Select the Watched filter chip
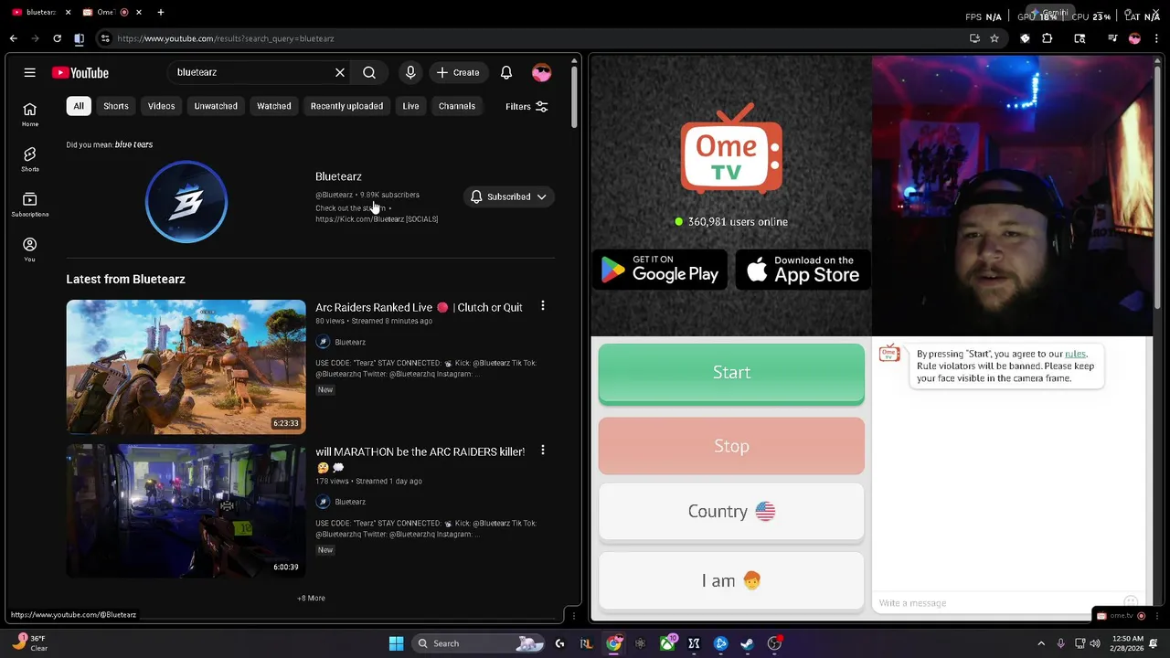This screenshot has width=1170, height=658. pyautogui.click(x=274, y=106)
